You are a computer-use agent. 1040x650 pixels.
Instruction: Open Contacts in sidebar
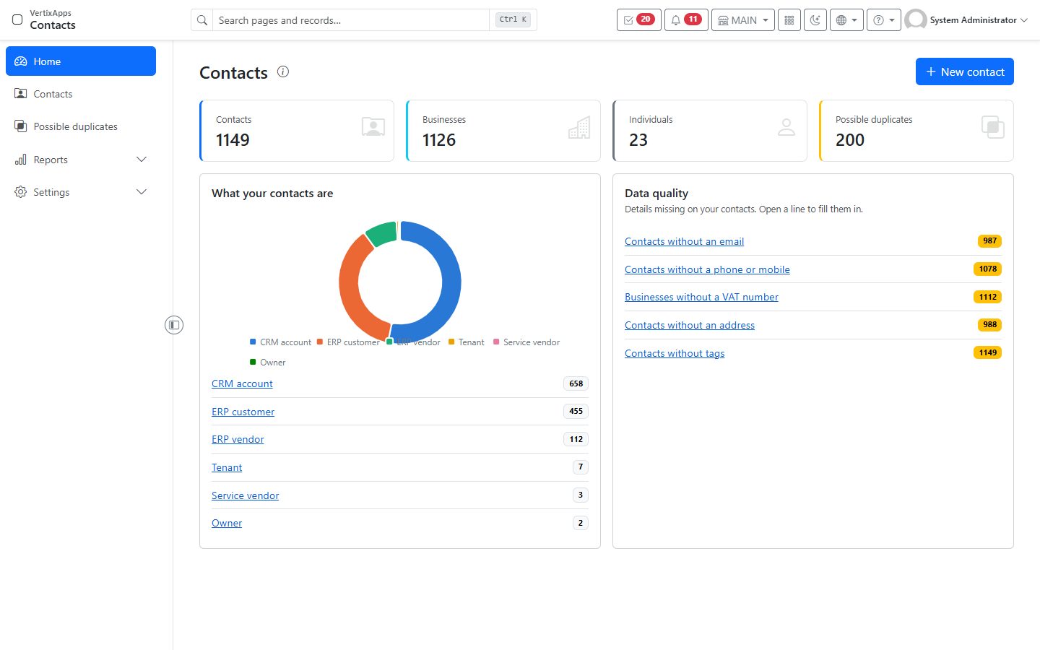(x=81, y=94)
